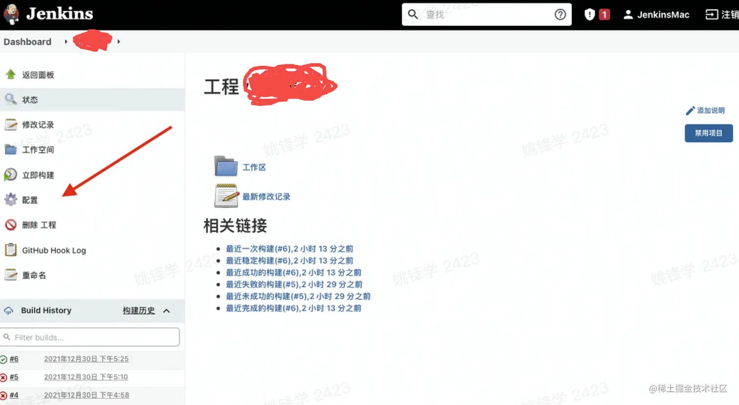Click the 添加说明 link
The width and height of the screenshot is (739, 405).
(x=711, y=111)
